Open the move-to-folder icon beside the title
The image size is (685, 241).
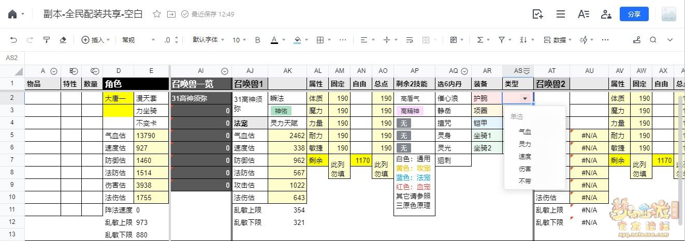point(171,14)
